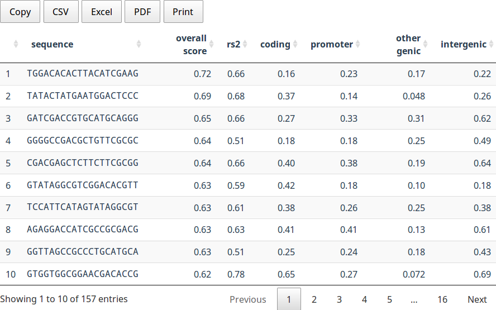Sort table by overall score arrows
496x310 pixels.
(211, 44)
